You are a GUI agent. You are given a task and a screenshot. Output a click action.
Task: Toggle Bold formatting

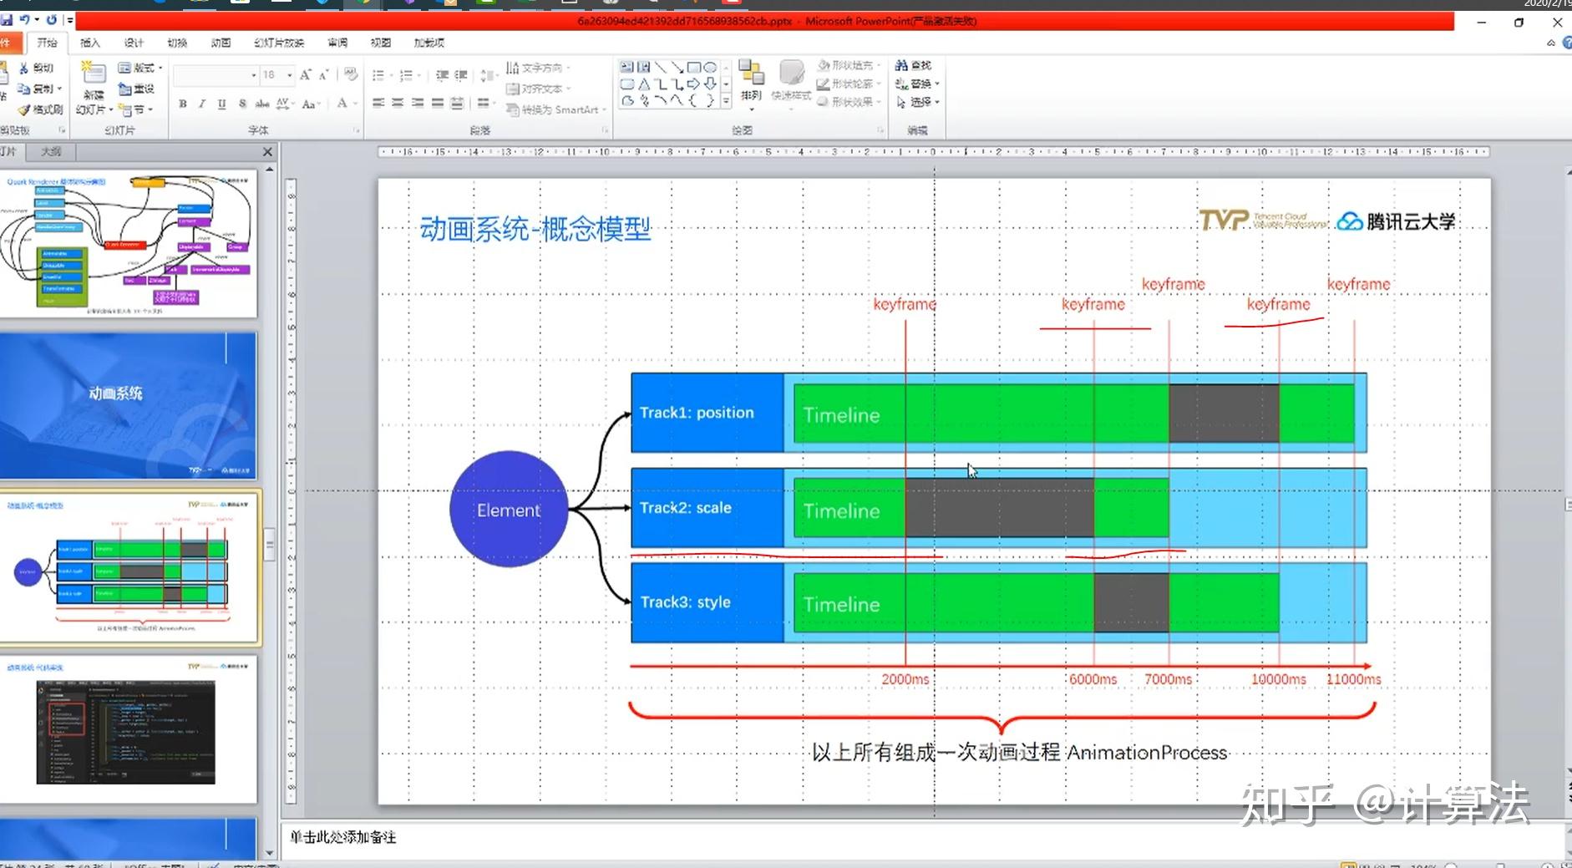pyautogui.click(x=183, y=104)
